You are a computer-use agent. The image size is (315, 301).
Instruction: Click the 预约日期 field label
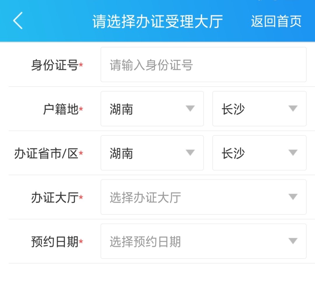pos(55,242)
